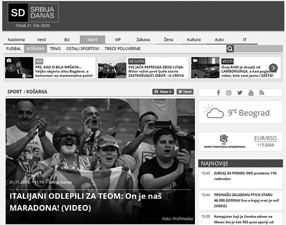
Task: Click the Facebook Share button
Action: click(163, 92)
